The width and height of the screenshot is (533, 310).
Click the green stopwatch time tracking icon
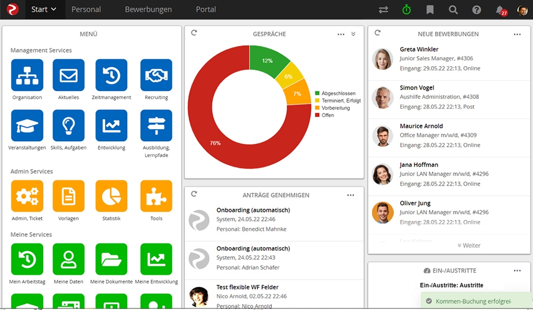click(407, 10)
